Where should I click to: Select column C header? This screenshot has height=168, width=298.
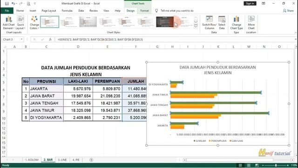point(47,47)
